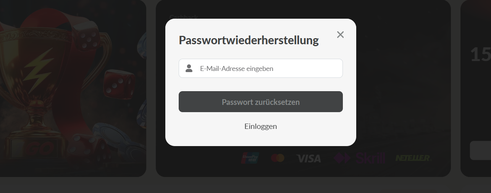Click the large number 15 on the right card
The width and height of the screenshot is (491, 193).
point(480,55)
